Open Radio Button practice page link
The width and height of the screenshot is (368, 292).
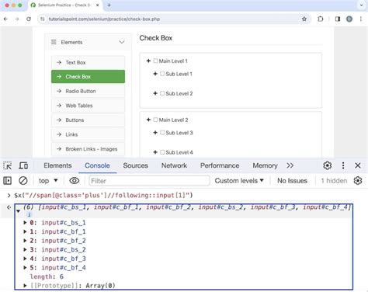[x=88, y=91]
